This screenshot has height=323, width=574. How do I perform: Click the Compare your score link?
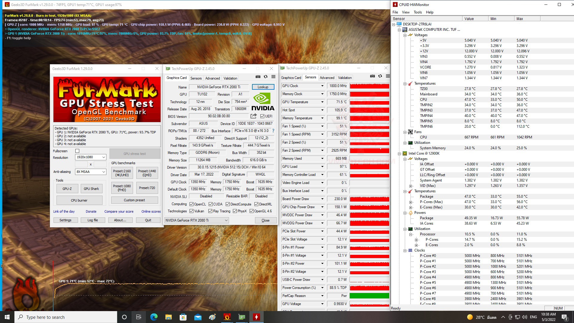coord(119,211)
